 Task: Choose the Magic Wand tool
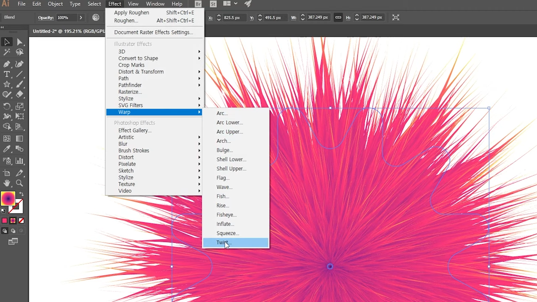point(7,52)
